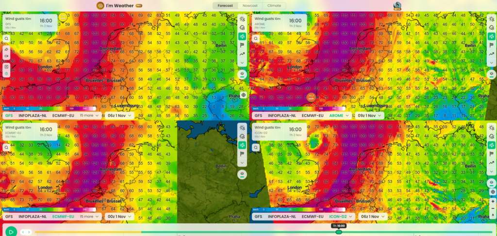The image size is (497, 236).
Task: Select the flag layer in ICON-D2 panel
Action: point(492,154)
